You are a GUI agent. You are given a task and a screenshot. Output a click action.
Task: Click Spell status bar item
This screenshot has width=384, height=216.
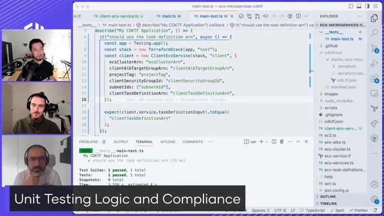337,211
